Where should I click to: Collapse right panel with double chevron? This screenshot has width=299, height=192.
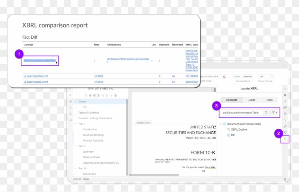click(x=285, y=88)
